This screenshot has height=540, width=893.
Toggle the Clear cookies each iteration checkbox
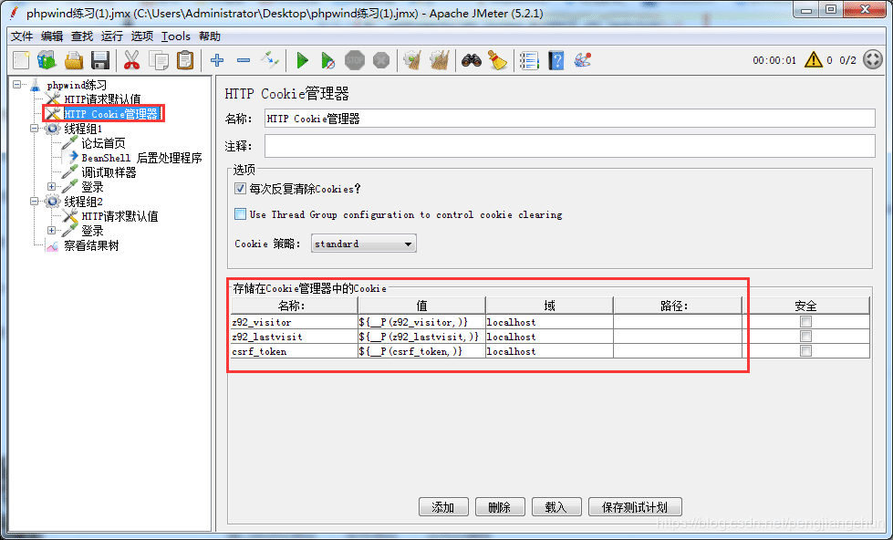[x=240, y=189]
